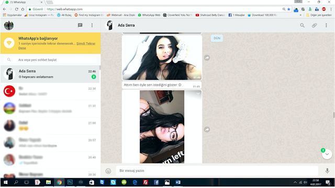Click the chat pane vertical scrollbar

334,115
